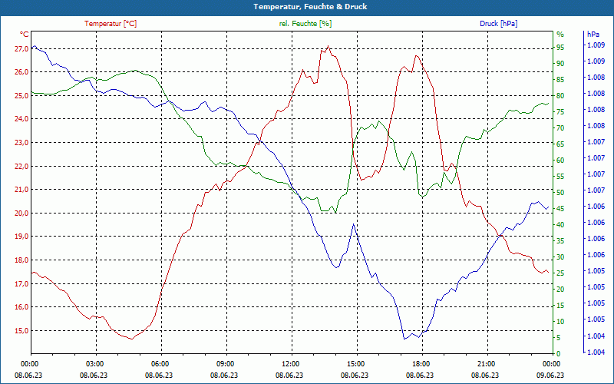Click the "03:00" time axis label
Image resolution: width=614 pixels, height=384 pixels.
pos(94,363)
